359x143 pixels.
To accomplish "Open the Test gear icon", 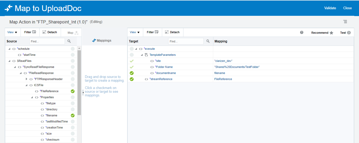I will [x=349, y=33].
